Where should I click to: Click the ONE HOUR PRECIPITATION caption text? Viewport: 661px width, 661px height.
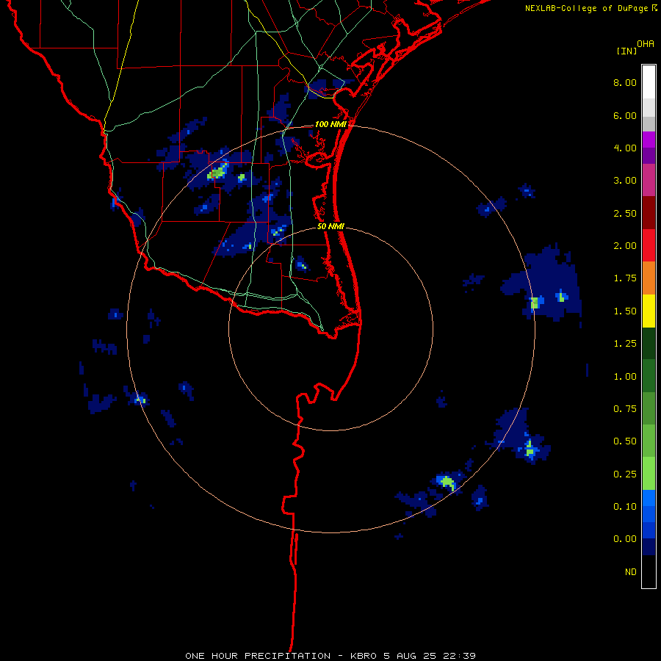tap(258, 656)
